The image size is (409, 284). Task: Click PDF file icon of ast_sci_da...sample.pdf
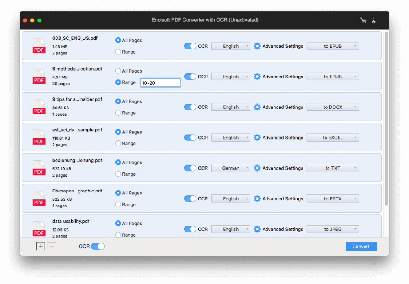39,138
